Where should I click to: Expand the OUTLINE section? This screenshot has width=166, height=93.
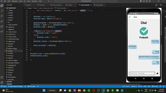[9, 82]
